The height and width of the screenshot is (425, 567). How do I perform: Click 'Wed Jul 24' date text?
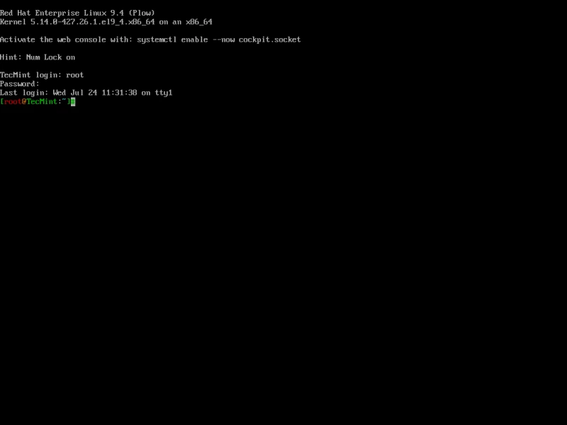pos(75,93)
